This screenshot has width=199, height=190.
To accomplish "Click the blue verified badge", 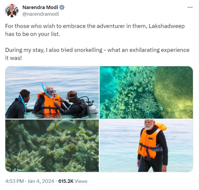I will point(62,8).
